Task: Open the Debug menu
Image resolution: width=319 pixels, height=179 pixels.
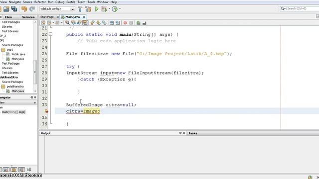Action: click(60, 2)
